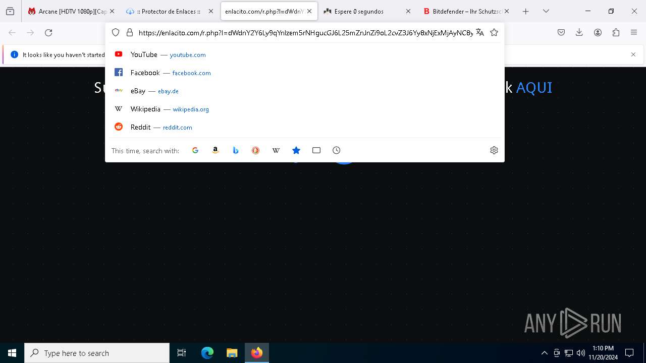Show site information via padlock icon
Image resolution: width=646 pixels, height=363 pixels.
130,32
